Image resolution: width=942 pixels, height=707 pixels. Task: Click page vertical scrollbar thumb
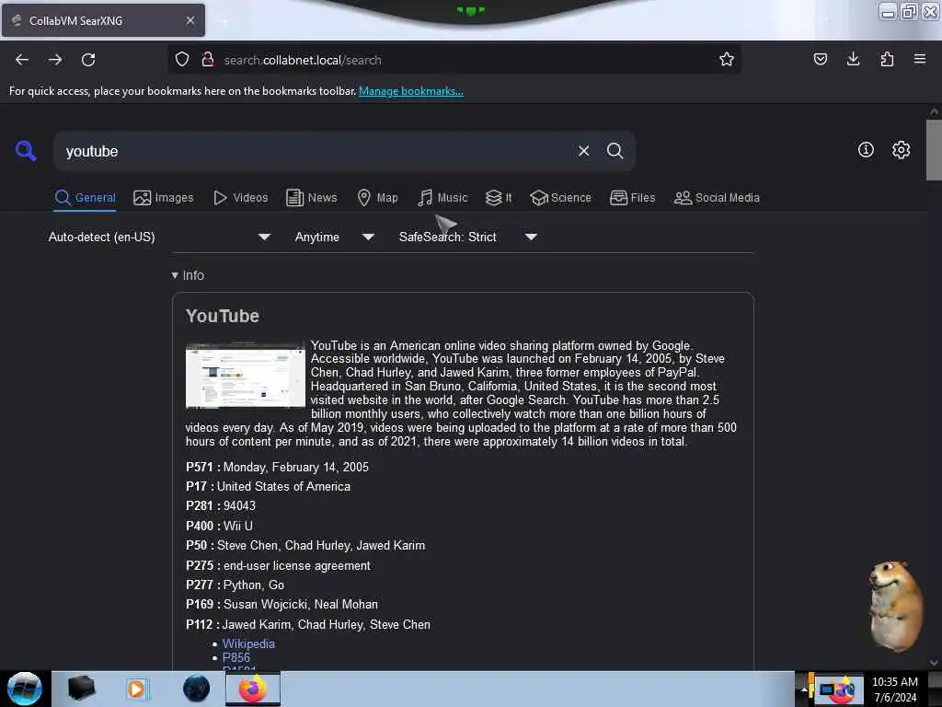click(934, 150)
